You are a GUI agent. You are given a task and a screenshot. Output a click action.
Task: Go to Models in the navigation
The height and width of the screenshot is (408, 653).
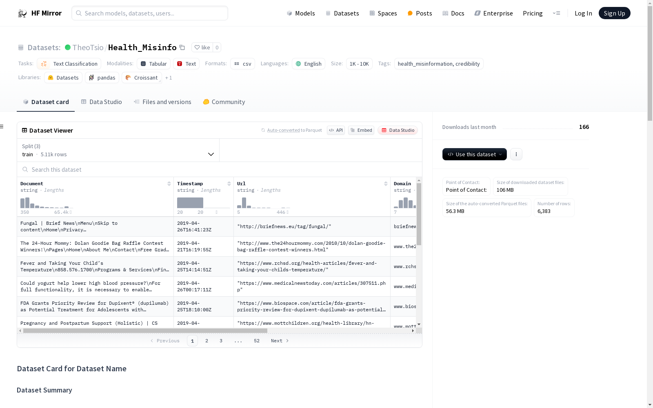(301, 13)
